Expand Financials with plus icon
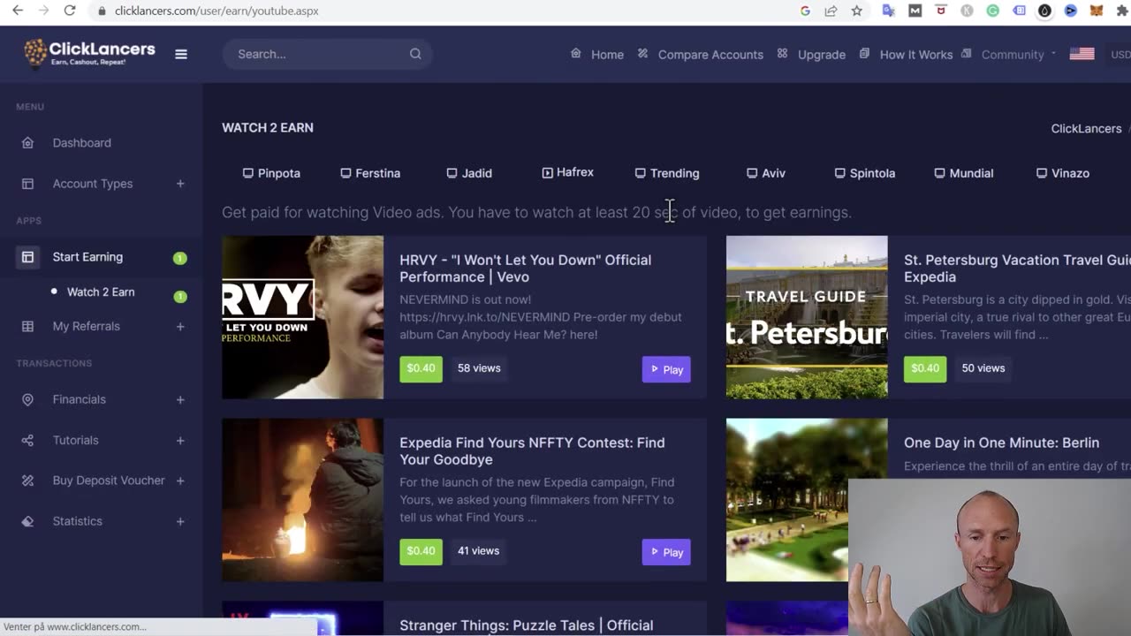1131x636 pixels. pyautogui.click(x=180, y=399)
